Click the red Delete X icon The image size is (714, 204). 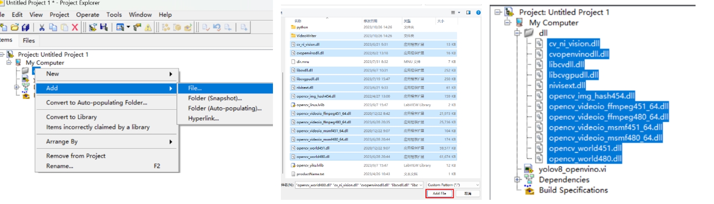point(75,27)
